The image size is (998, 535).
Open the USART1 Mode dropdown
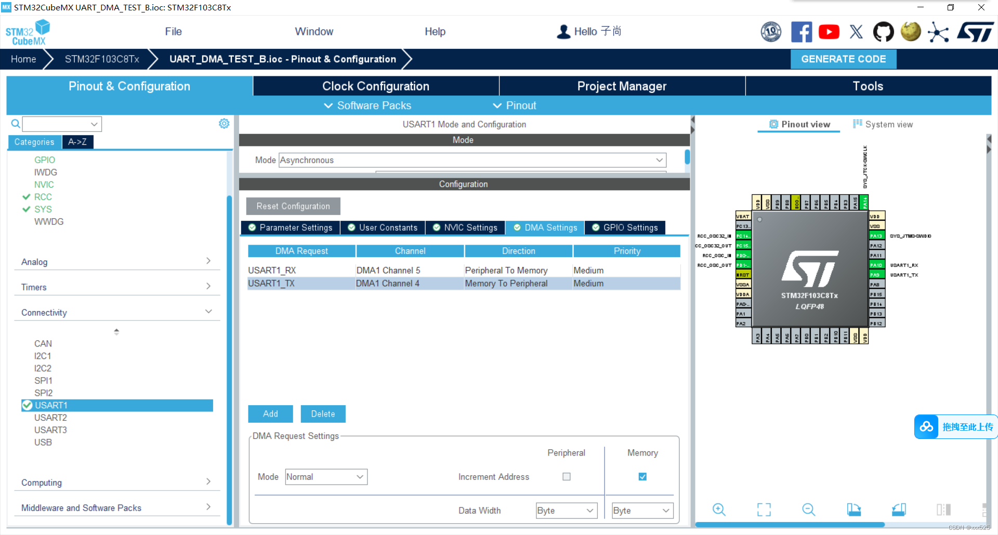click(x=472, y=160)
